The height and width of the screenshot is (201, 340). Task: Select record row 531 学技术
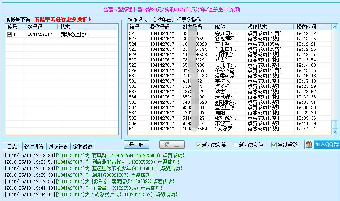[230, 81]
